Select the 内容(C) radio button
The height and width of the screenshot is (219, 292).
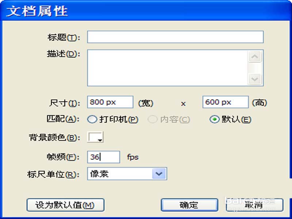153,119
